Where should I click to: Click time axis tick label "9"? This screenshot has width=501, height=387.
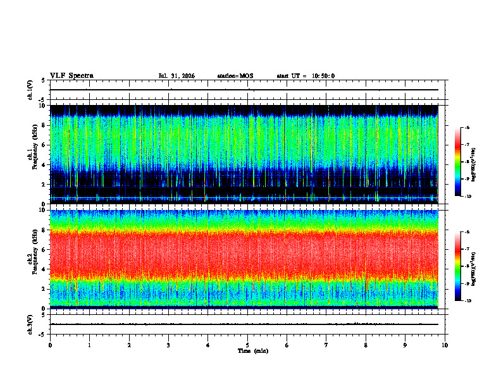click(405, 345)
